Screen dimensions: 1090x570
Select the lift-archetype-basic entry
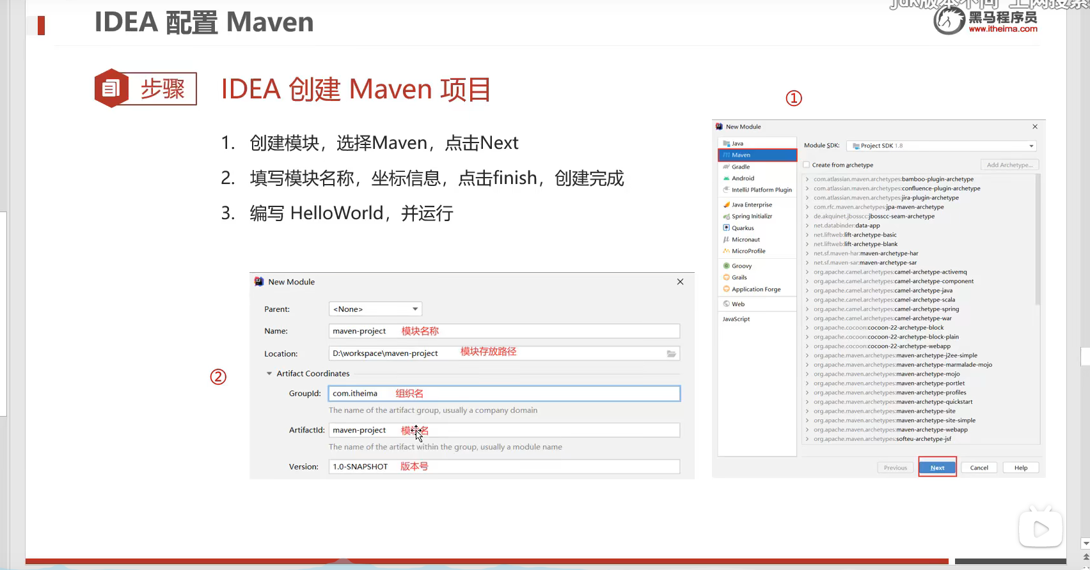pos(855,235)
